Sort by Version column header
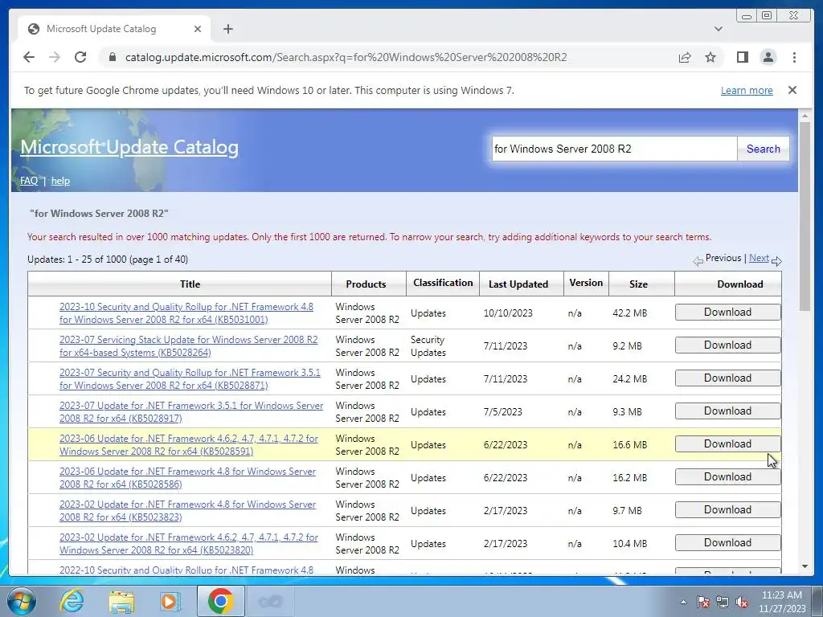Screen dimensions: 823x617 pos(586,283)
